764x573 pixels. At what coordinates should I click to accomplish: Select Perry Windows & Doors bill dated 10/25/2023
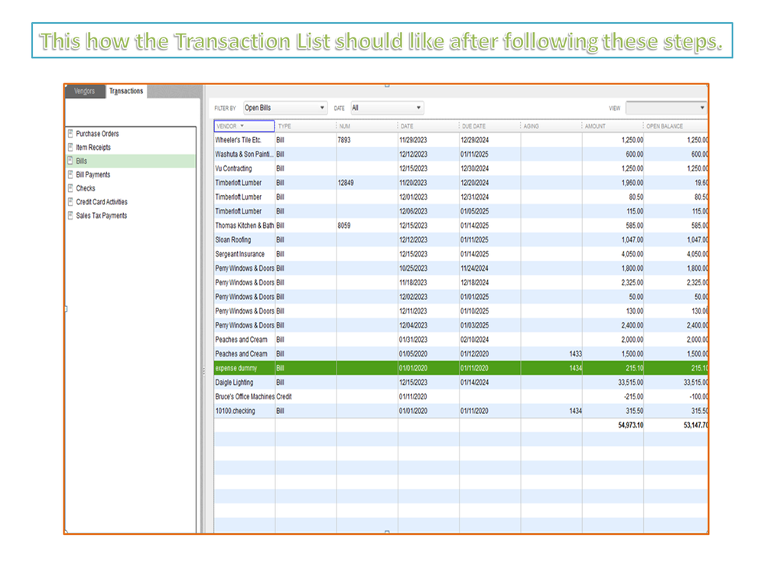[x=461, y=268]
